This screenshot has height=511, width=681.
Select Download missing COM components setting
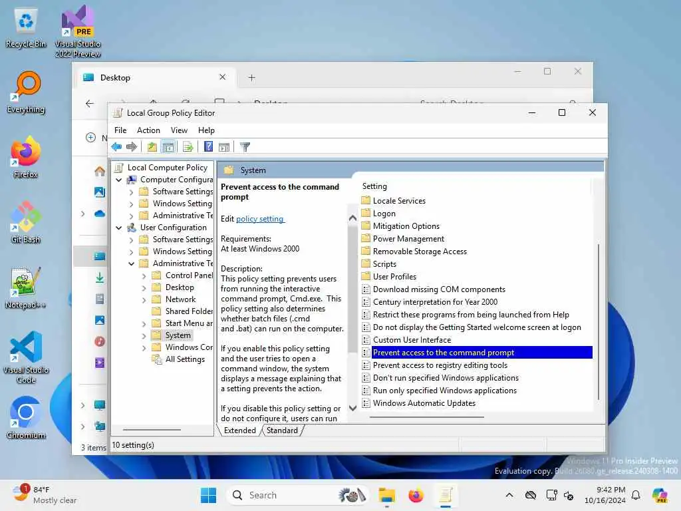pos(439,289)
